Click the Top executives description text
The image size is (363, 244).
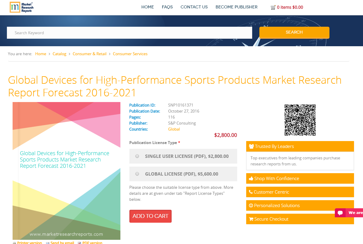point(295,161)
